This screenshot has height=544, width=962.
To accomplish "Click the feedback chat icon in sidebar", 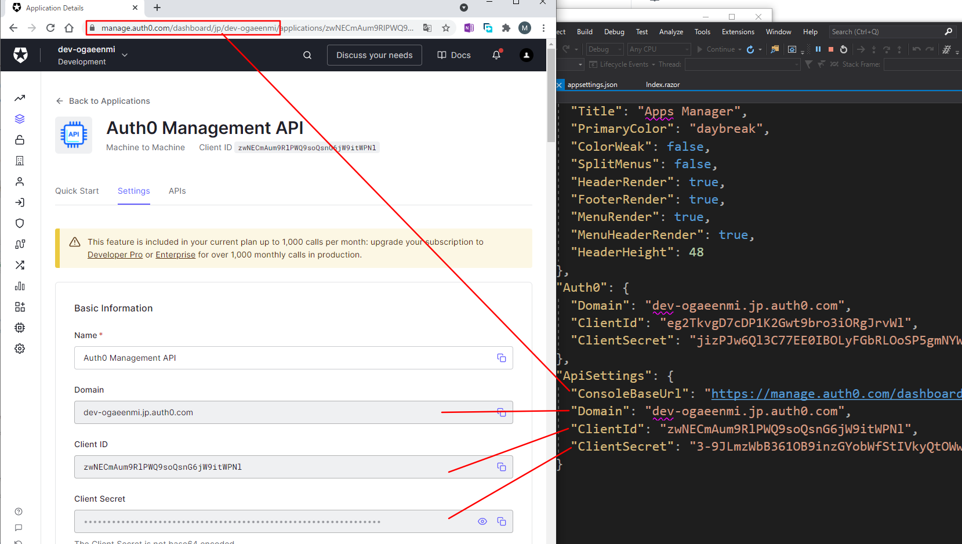I will pyautogui.click(x=19, y=528).
